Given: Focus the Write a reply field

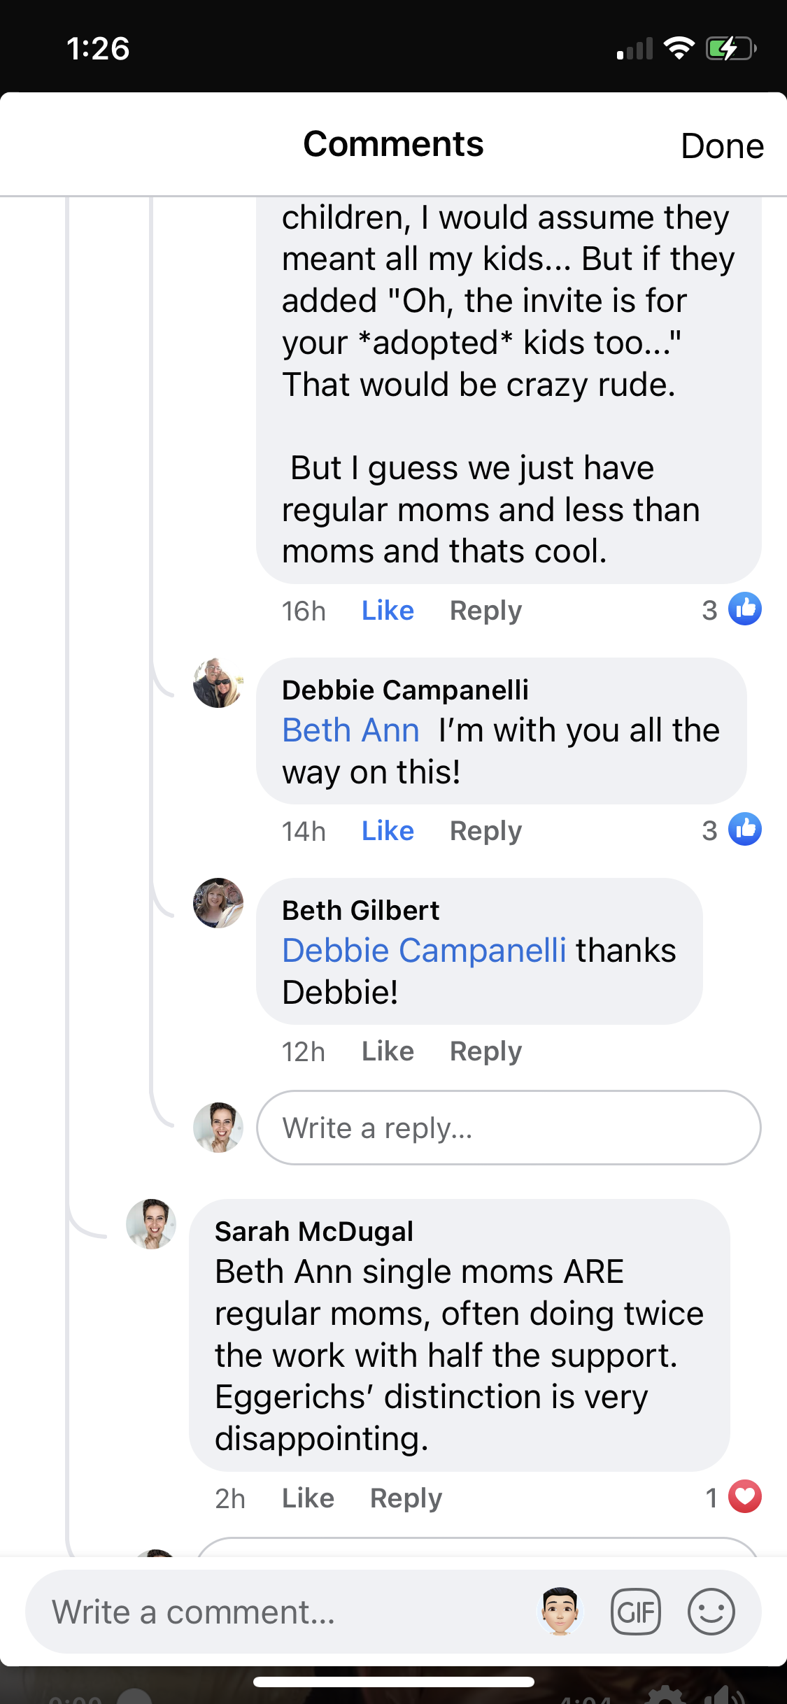Looking at the screenshot, I should [x=509, y=1128].
